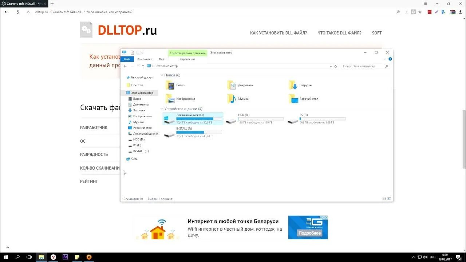Click the Yandex Я home icon
The image size is (466, 262).
point(18,12)
